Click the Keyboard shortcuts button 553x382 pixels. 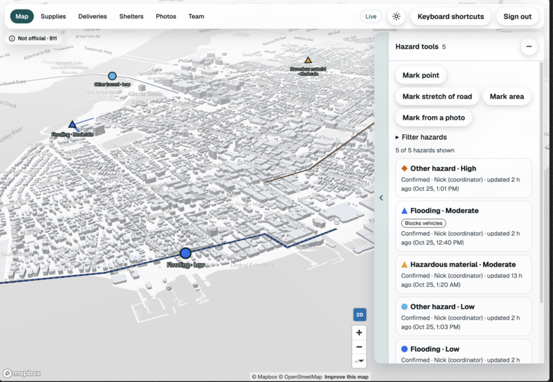[x=451, y=16]
